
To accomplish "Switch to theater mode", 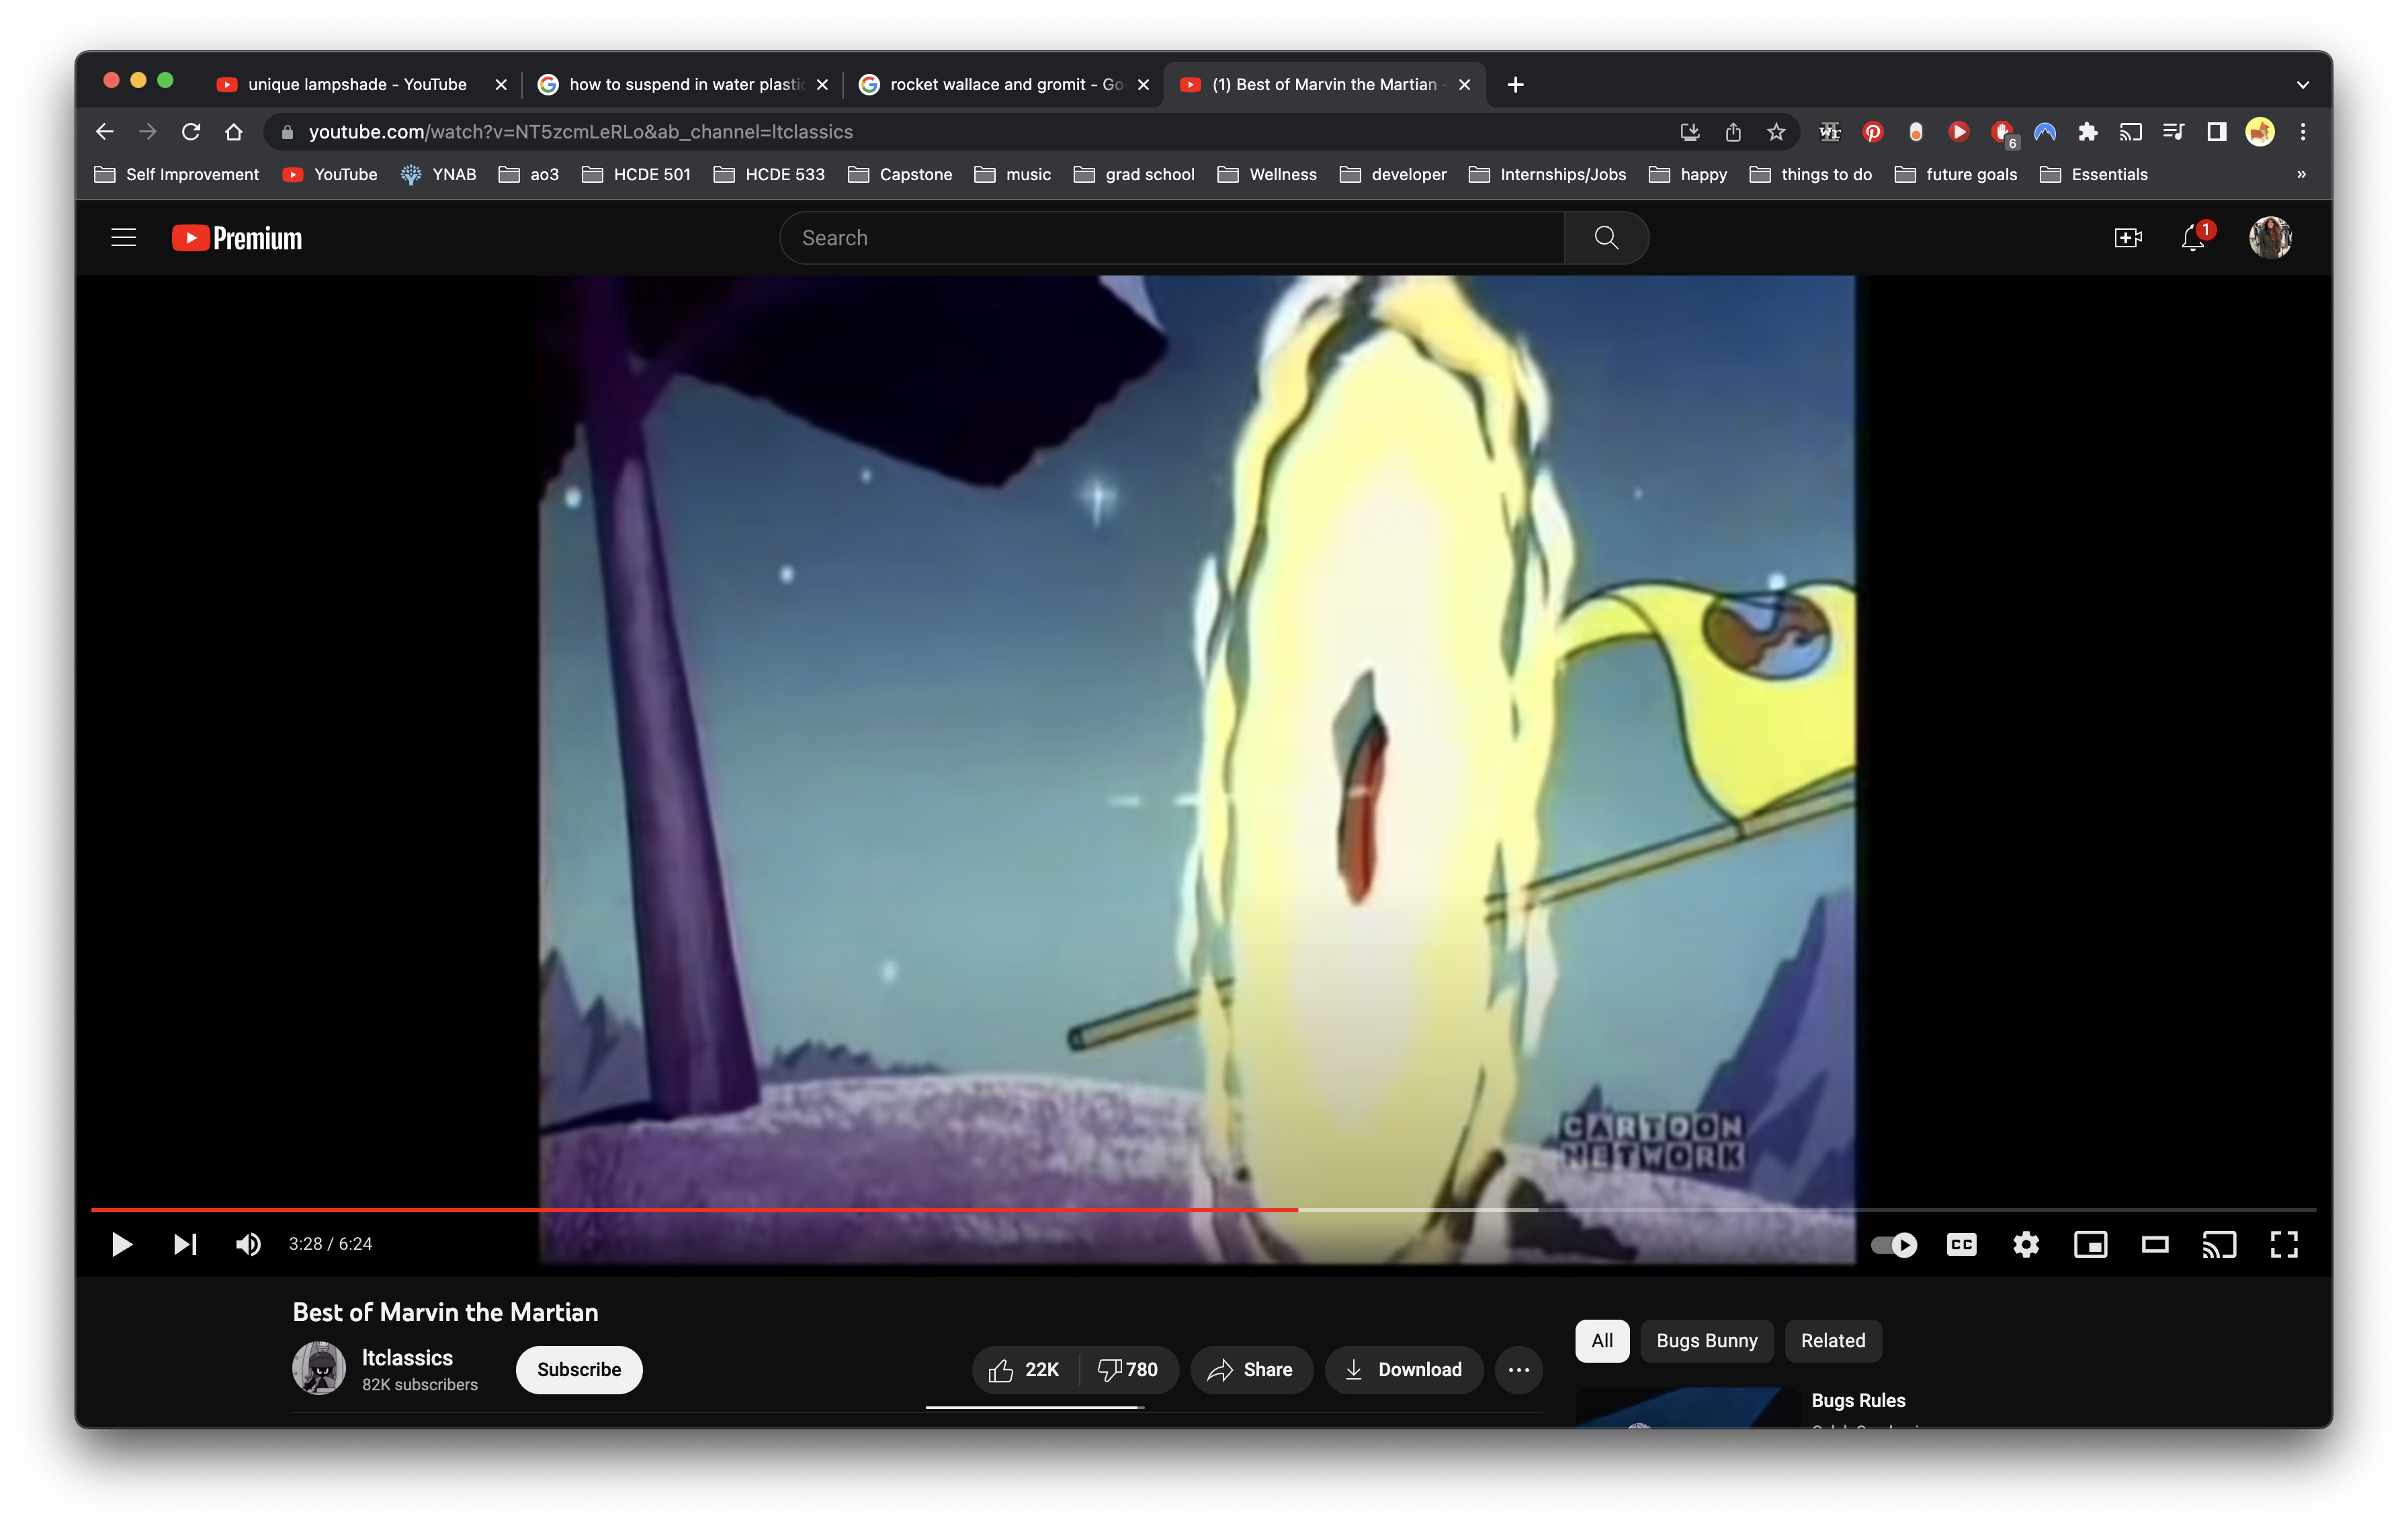I will click(2154, 1244).
